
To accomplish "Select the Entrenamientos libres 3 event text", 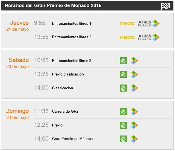I will point(71,61).
